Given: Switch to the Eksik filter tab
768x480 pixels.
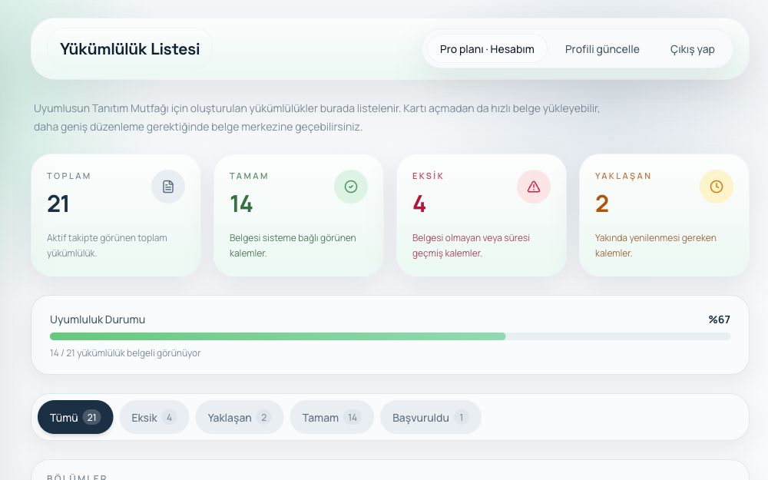Looking at the screenshot, I should click(154, 417).
